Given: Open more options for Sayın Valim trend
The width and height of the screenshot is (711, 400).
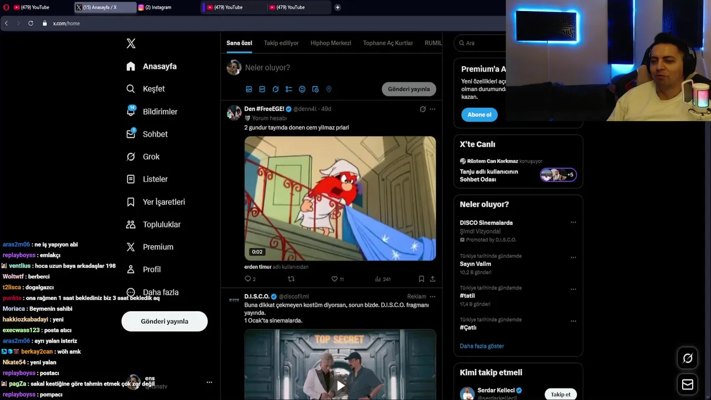Looking at the screenshot, I should pos(573,258).
